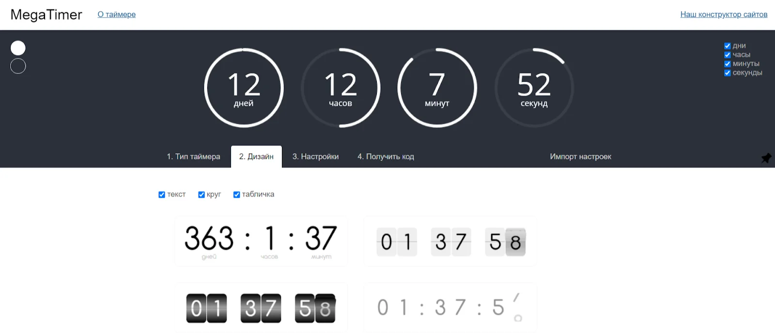Uncheck the круг filter checkbox
Image resolution: width=775 pixels, height=333 pixels.
(x=201, y=195)
